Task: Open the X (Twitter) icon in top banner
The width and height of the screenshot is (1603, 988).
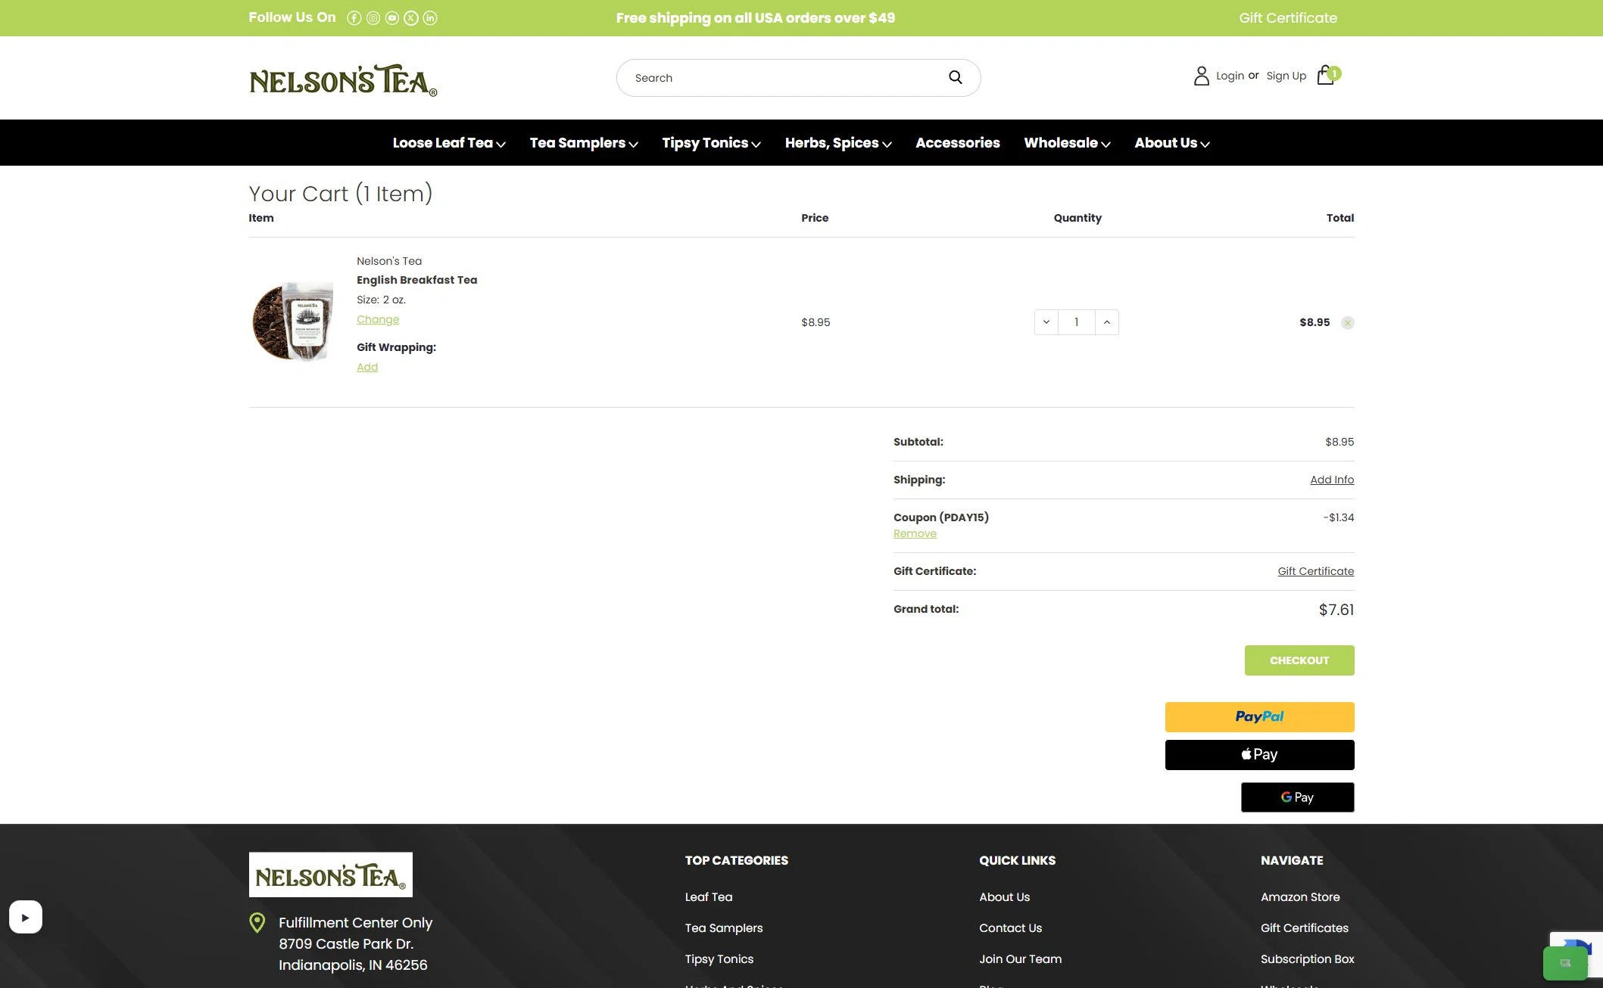Action: click(411, 18)
